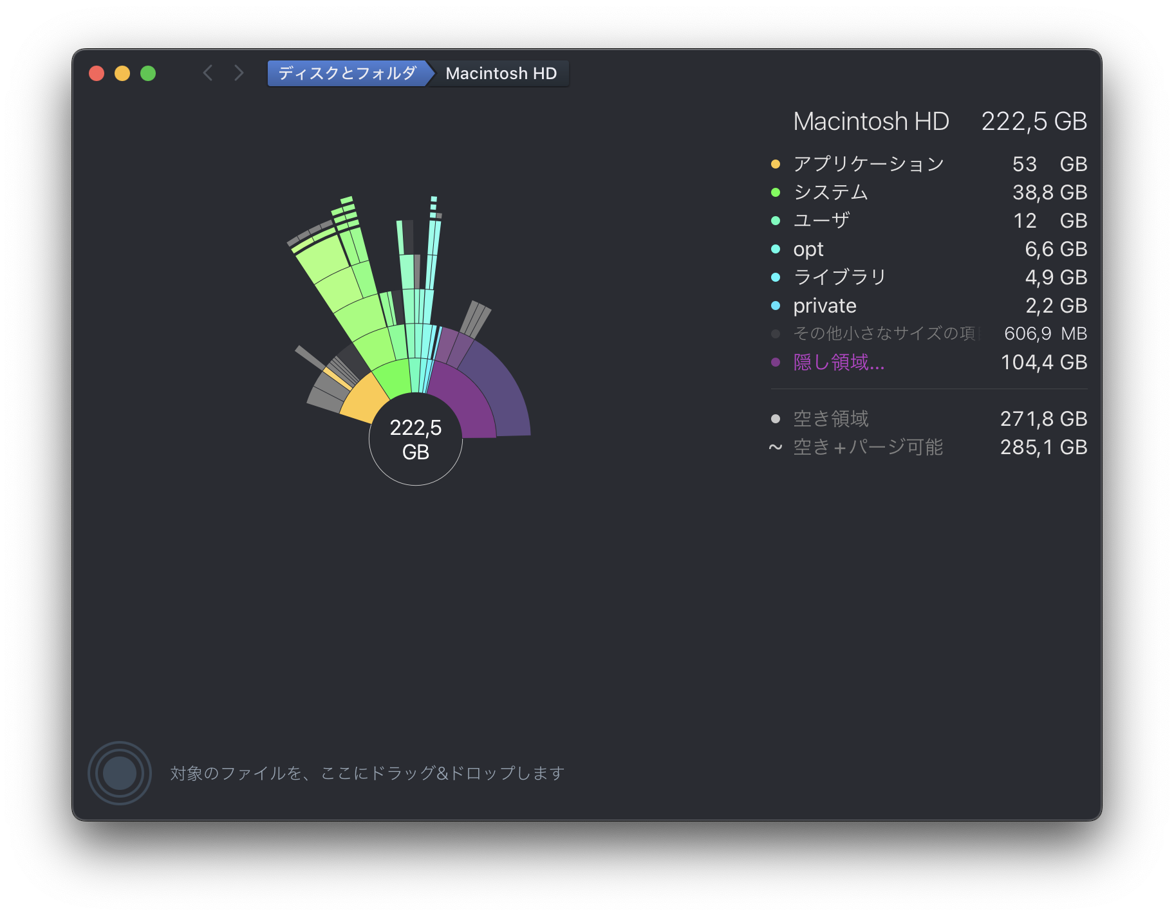Click the Macintosh HD title heading

[x=871, y=121]
